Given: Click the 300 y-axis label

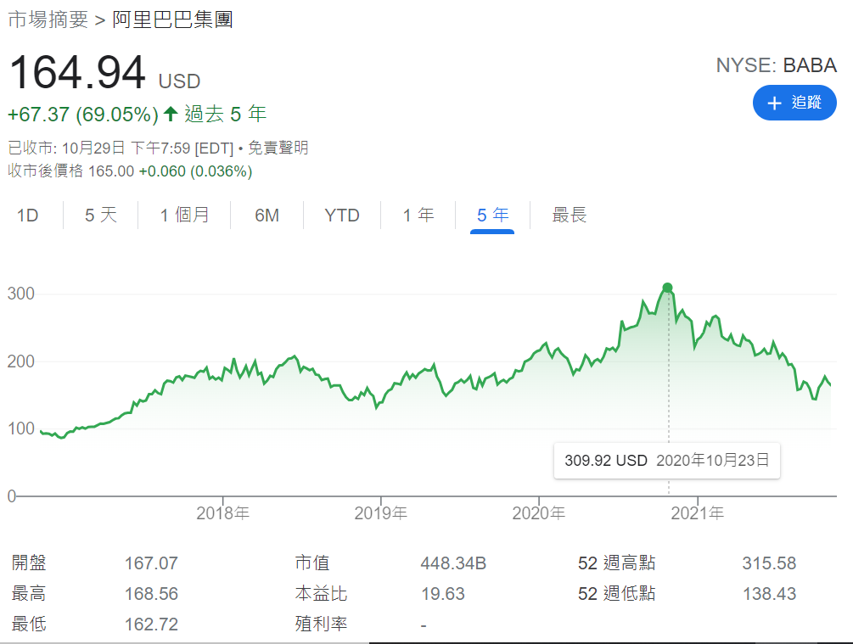Looking at the screenshot, I should [20, 294].
